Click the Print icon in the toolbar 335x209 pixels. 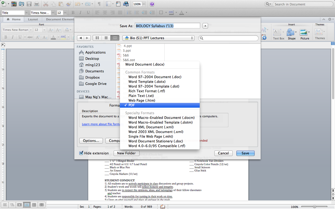(x=36, y=4)
